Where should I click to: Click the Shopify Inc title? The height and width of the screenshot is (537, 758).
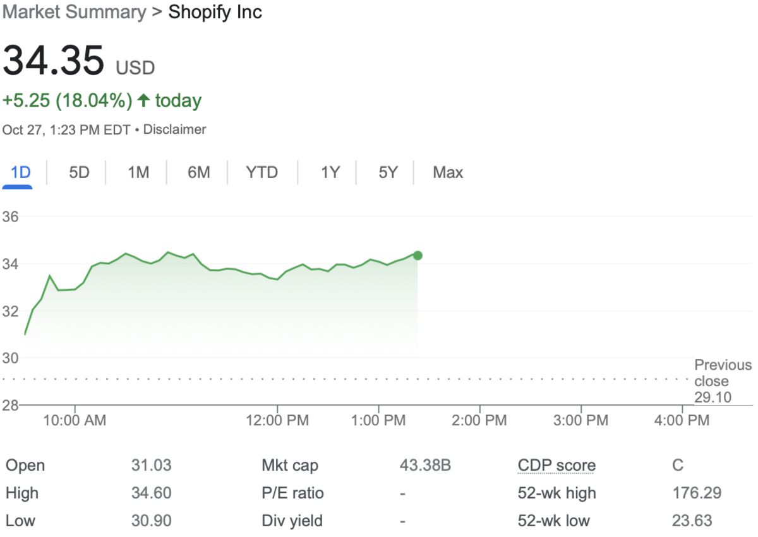[x=215, y=12]
